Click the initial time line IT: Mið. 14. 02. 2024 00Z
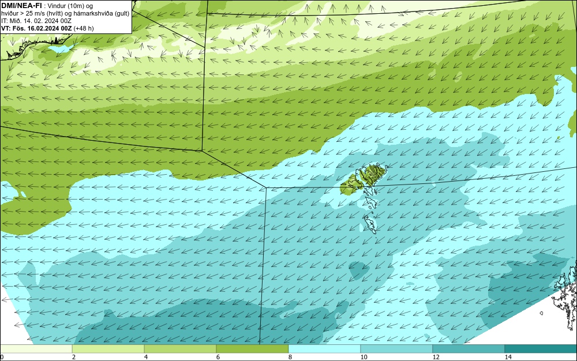 point(36,21)
